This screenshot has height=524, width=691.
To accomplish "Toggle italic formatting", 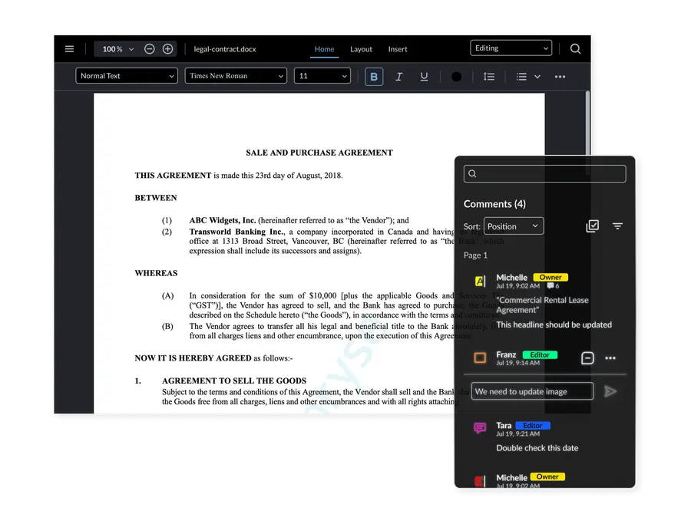I will tap(398, 77).
